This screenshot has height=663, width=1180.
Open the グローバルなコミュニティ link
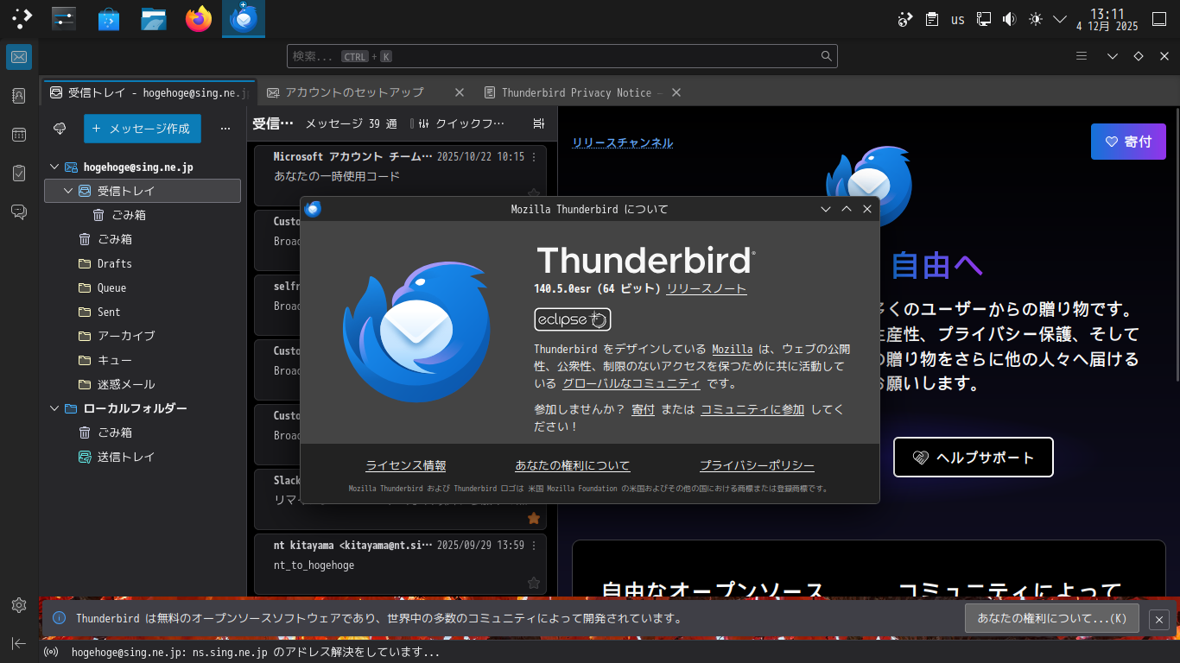coord(631,384)
